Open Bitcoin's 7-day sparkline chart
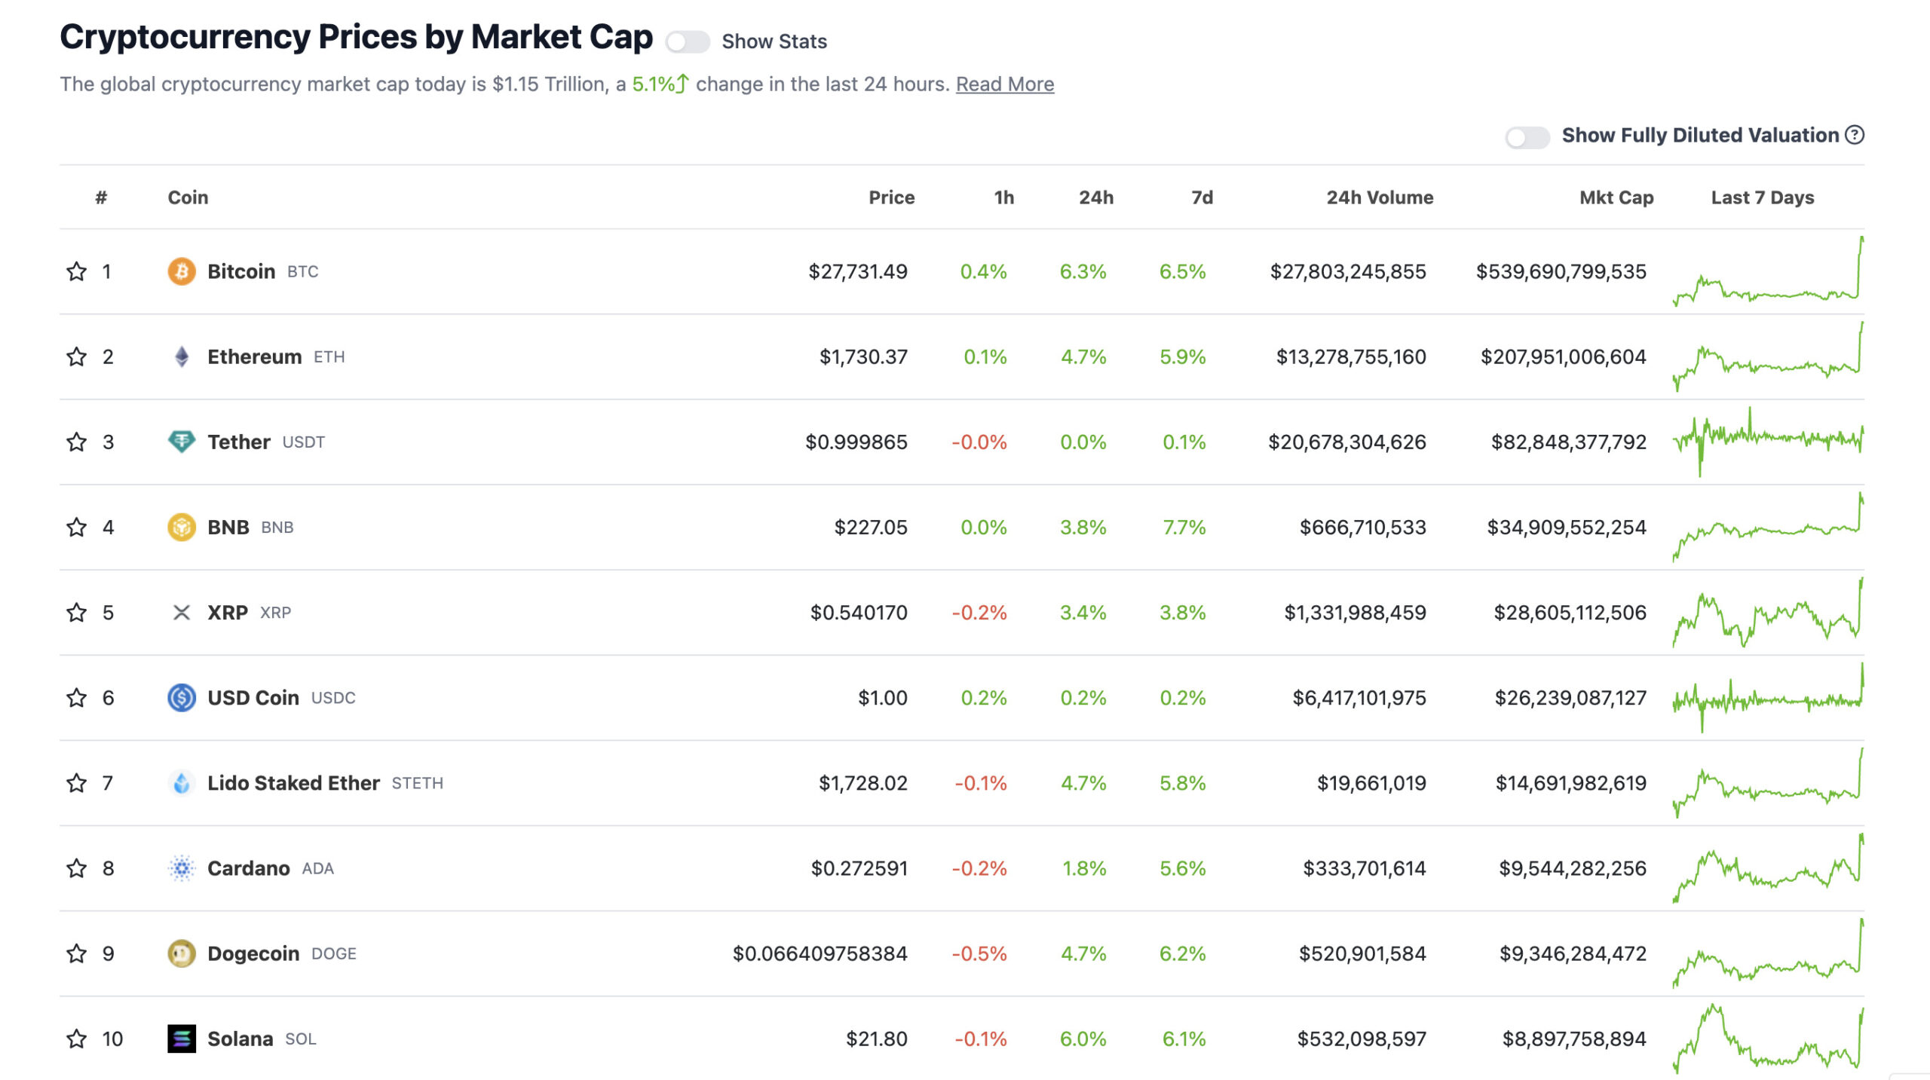This screenshot has width=1930, height=1080. (1768, 271)
